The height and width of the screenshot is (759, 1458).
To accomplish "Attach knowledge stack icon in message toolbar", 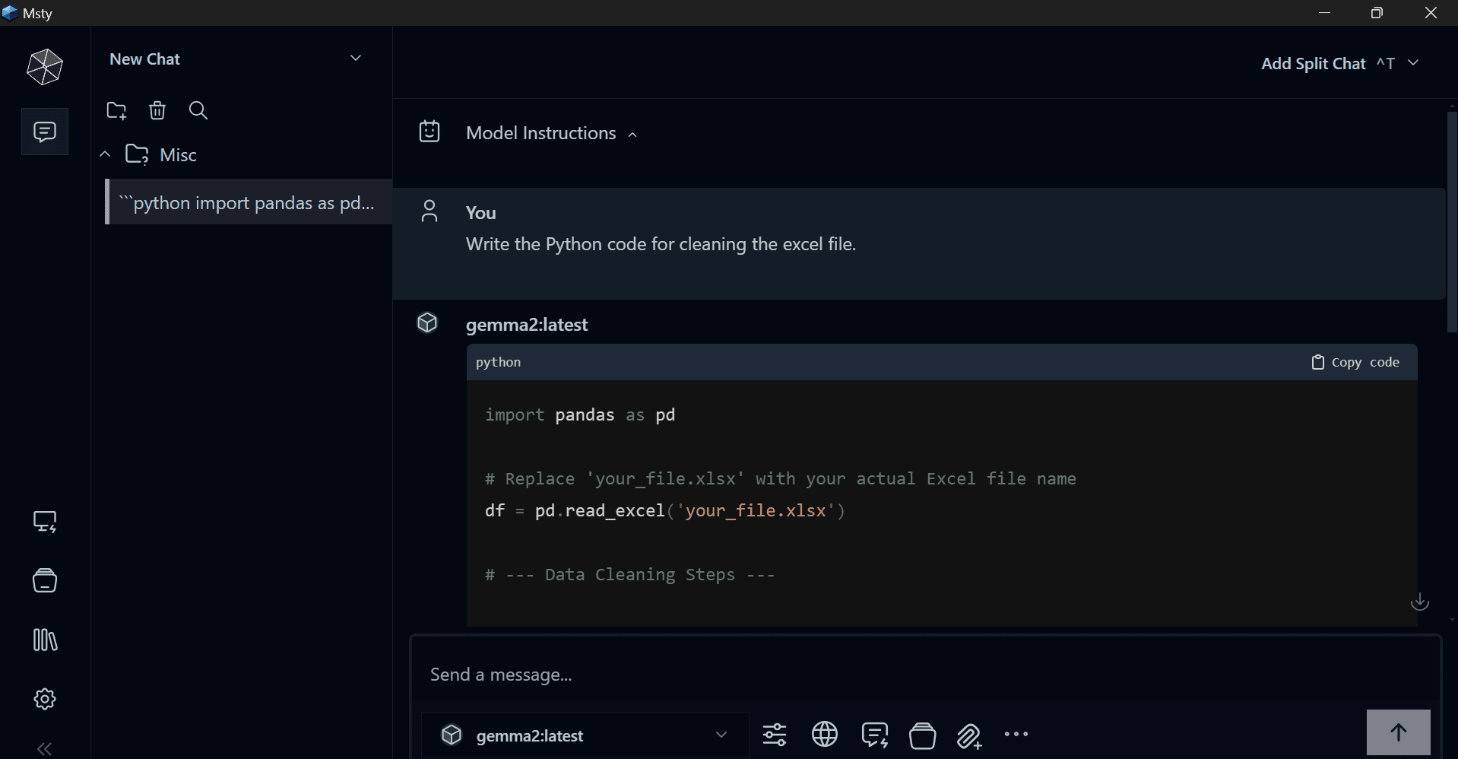I will pyautogui.click(x=923, y=735).
